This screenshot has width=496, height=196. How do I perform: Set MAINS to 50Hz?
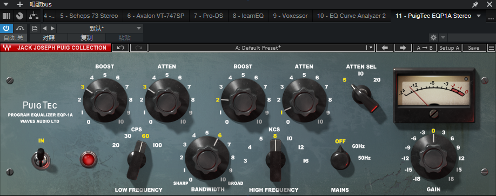[x=364, y=158]
